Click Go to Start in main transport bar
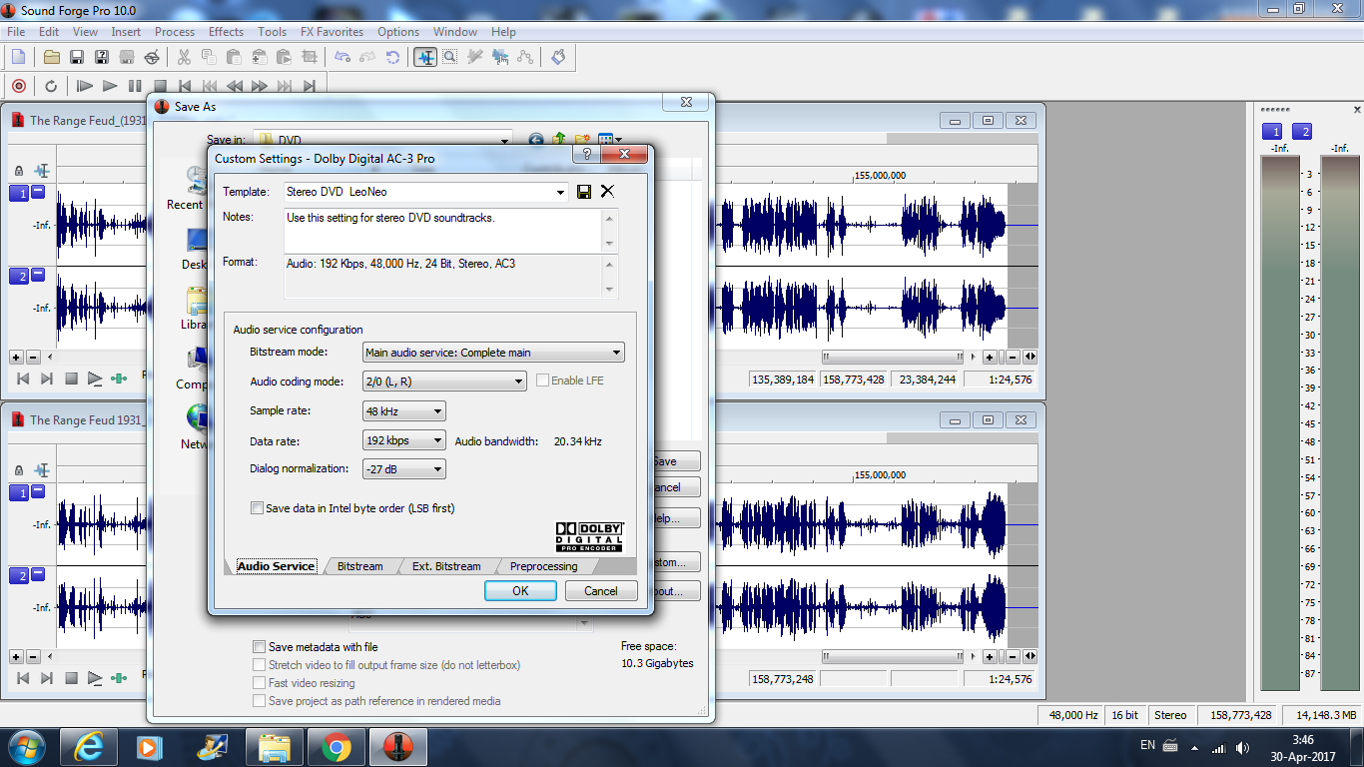 (185, 86)
